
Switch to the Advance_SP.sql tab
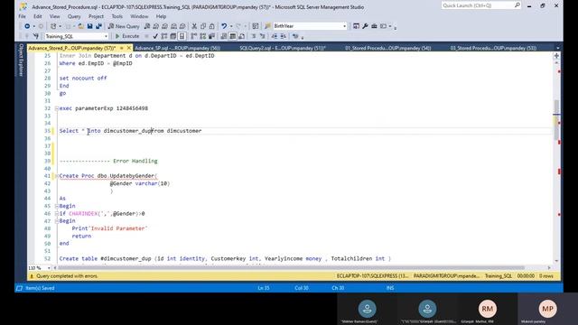tap(177, 48)
